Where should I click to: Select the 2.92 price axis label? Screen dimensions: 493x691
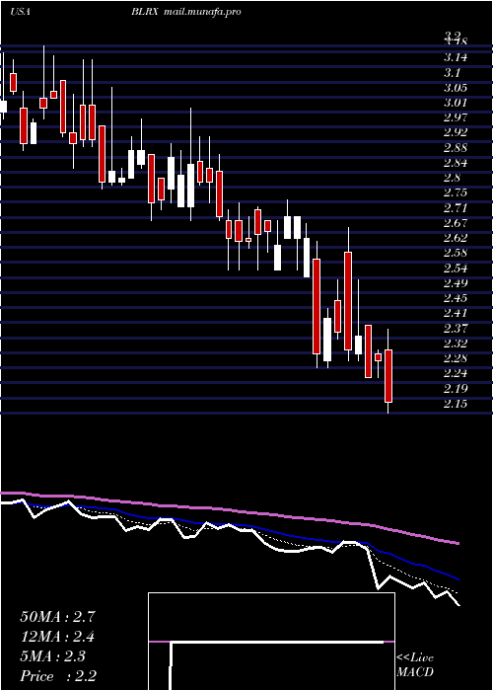coord(456,132)
